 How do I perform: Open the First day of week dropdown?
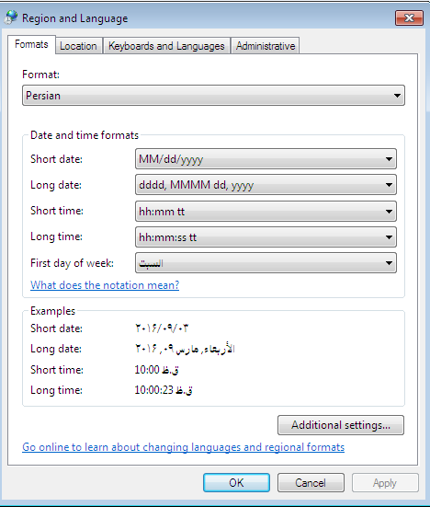[x=266, y=263]
